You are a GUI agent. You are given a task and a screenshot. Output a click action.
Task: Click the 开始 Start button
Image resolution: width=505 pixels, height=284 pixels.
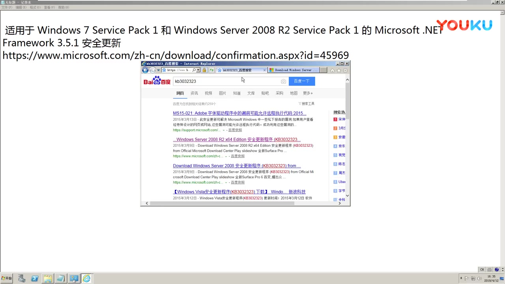(x=7, y=278)
